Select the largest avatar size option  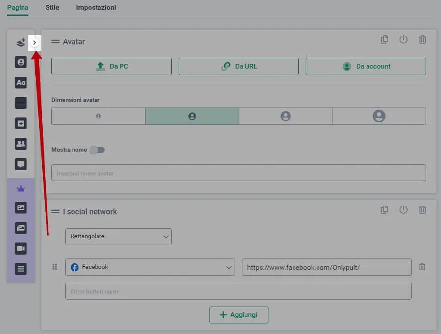379,116
